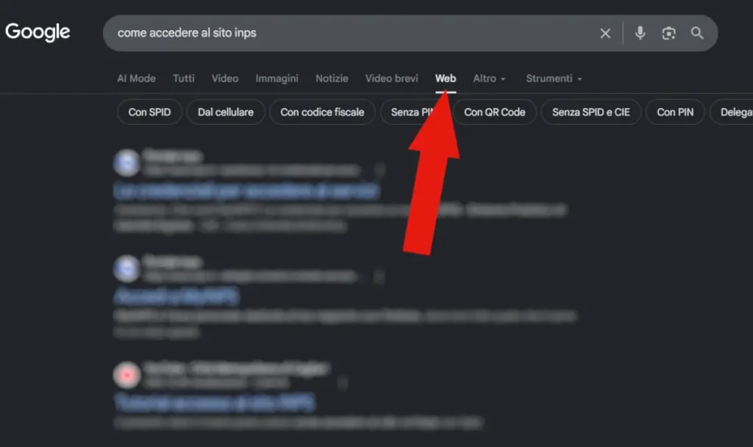
Task: Select the Dal cellulare chip
Action: point(226,112)
